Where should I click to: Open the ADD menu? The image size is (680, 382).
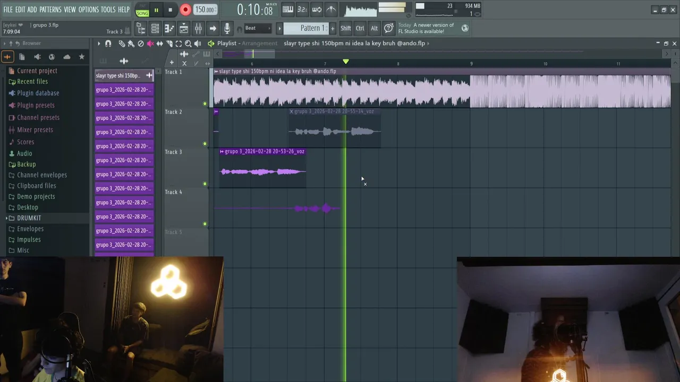pyautogui.click(x=32, y=10)
